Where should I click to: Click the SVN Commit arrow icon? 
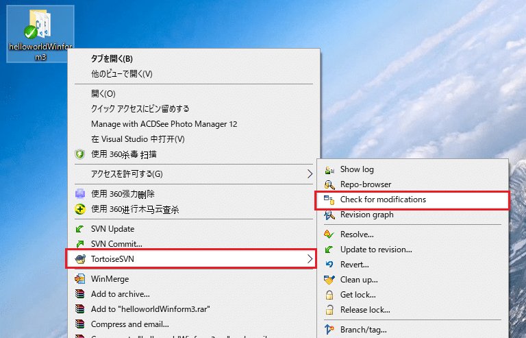(80, 244)
